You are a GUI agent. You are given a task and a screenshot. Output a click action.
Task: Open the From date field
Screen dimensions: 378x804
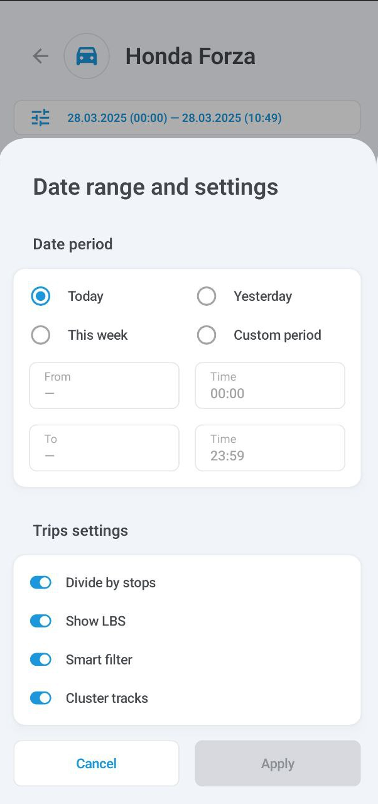[x=104, y=385]
